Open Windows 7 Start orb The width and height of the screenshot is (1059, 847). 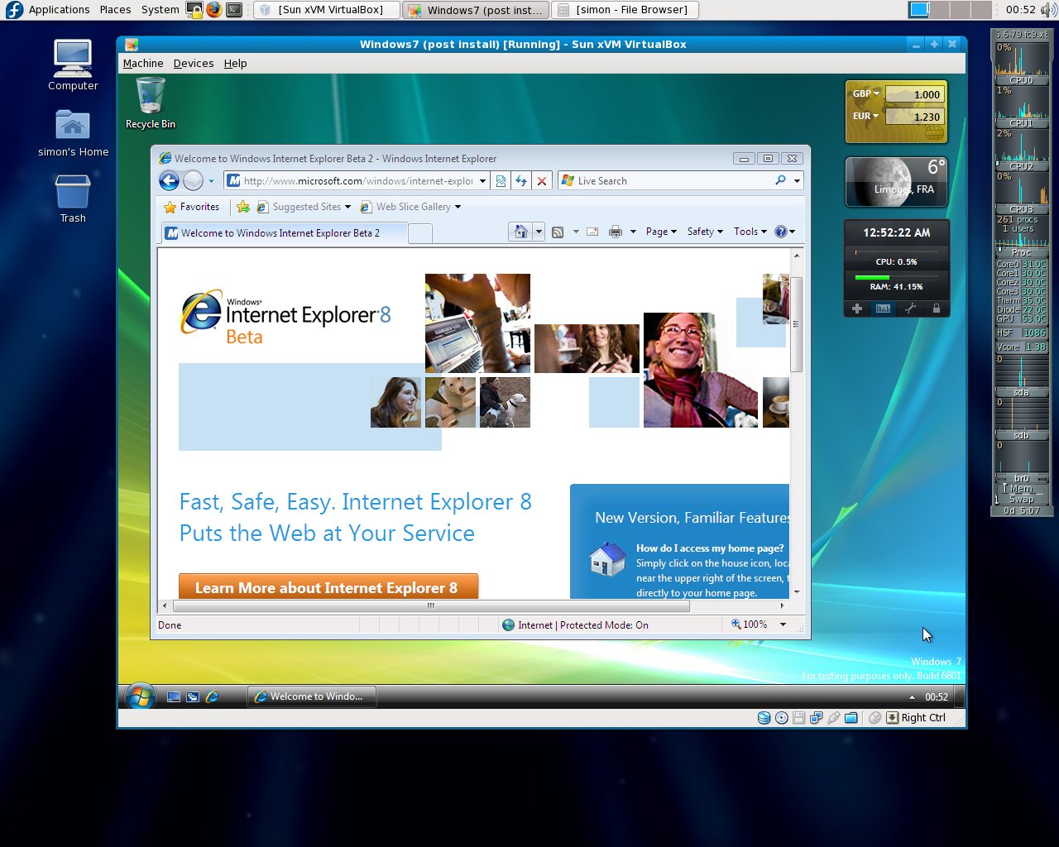[140, 696]
